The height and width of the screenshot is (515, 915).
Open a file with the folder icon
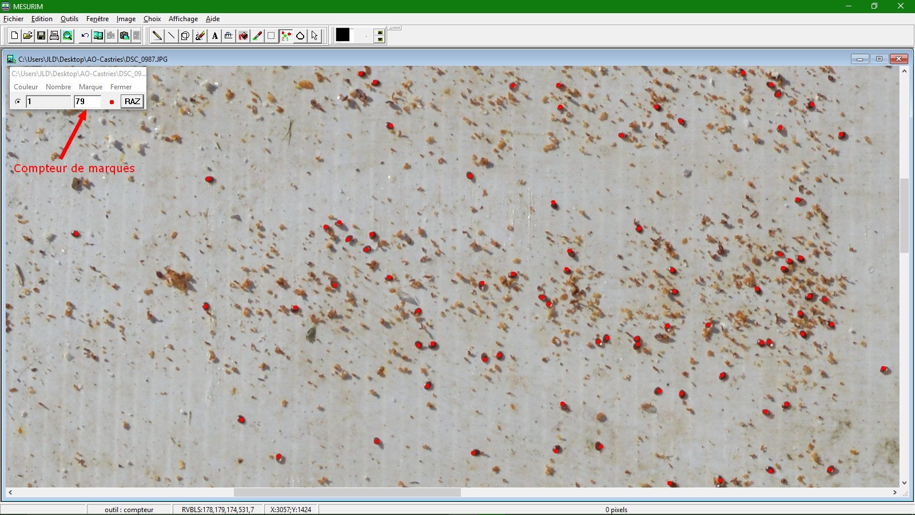click(27, 36)
